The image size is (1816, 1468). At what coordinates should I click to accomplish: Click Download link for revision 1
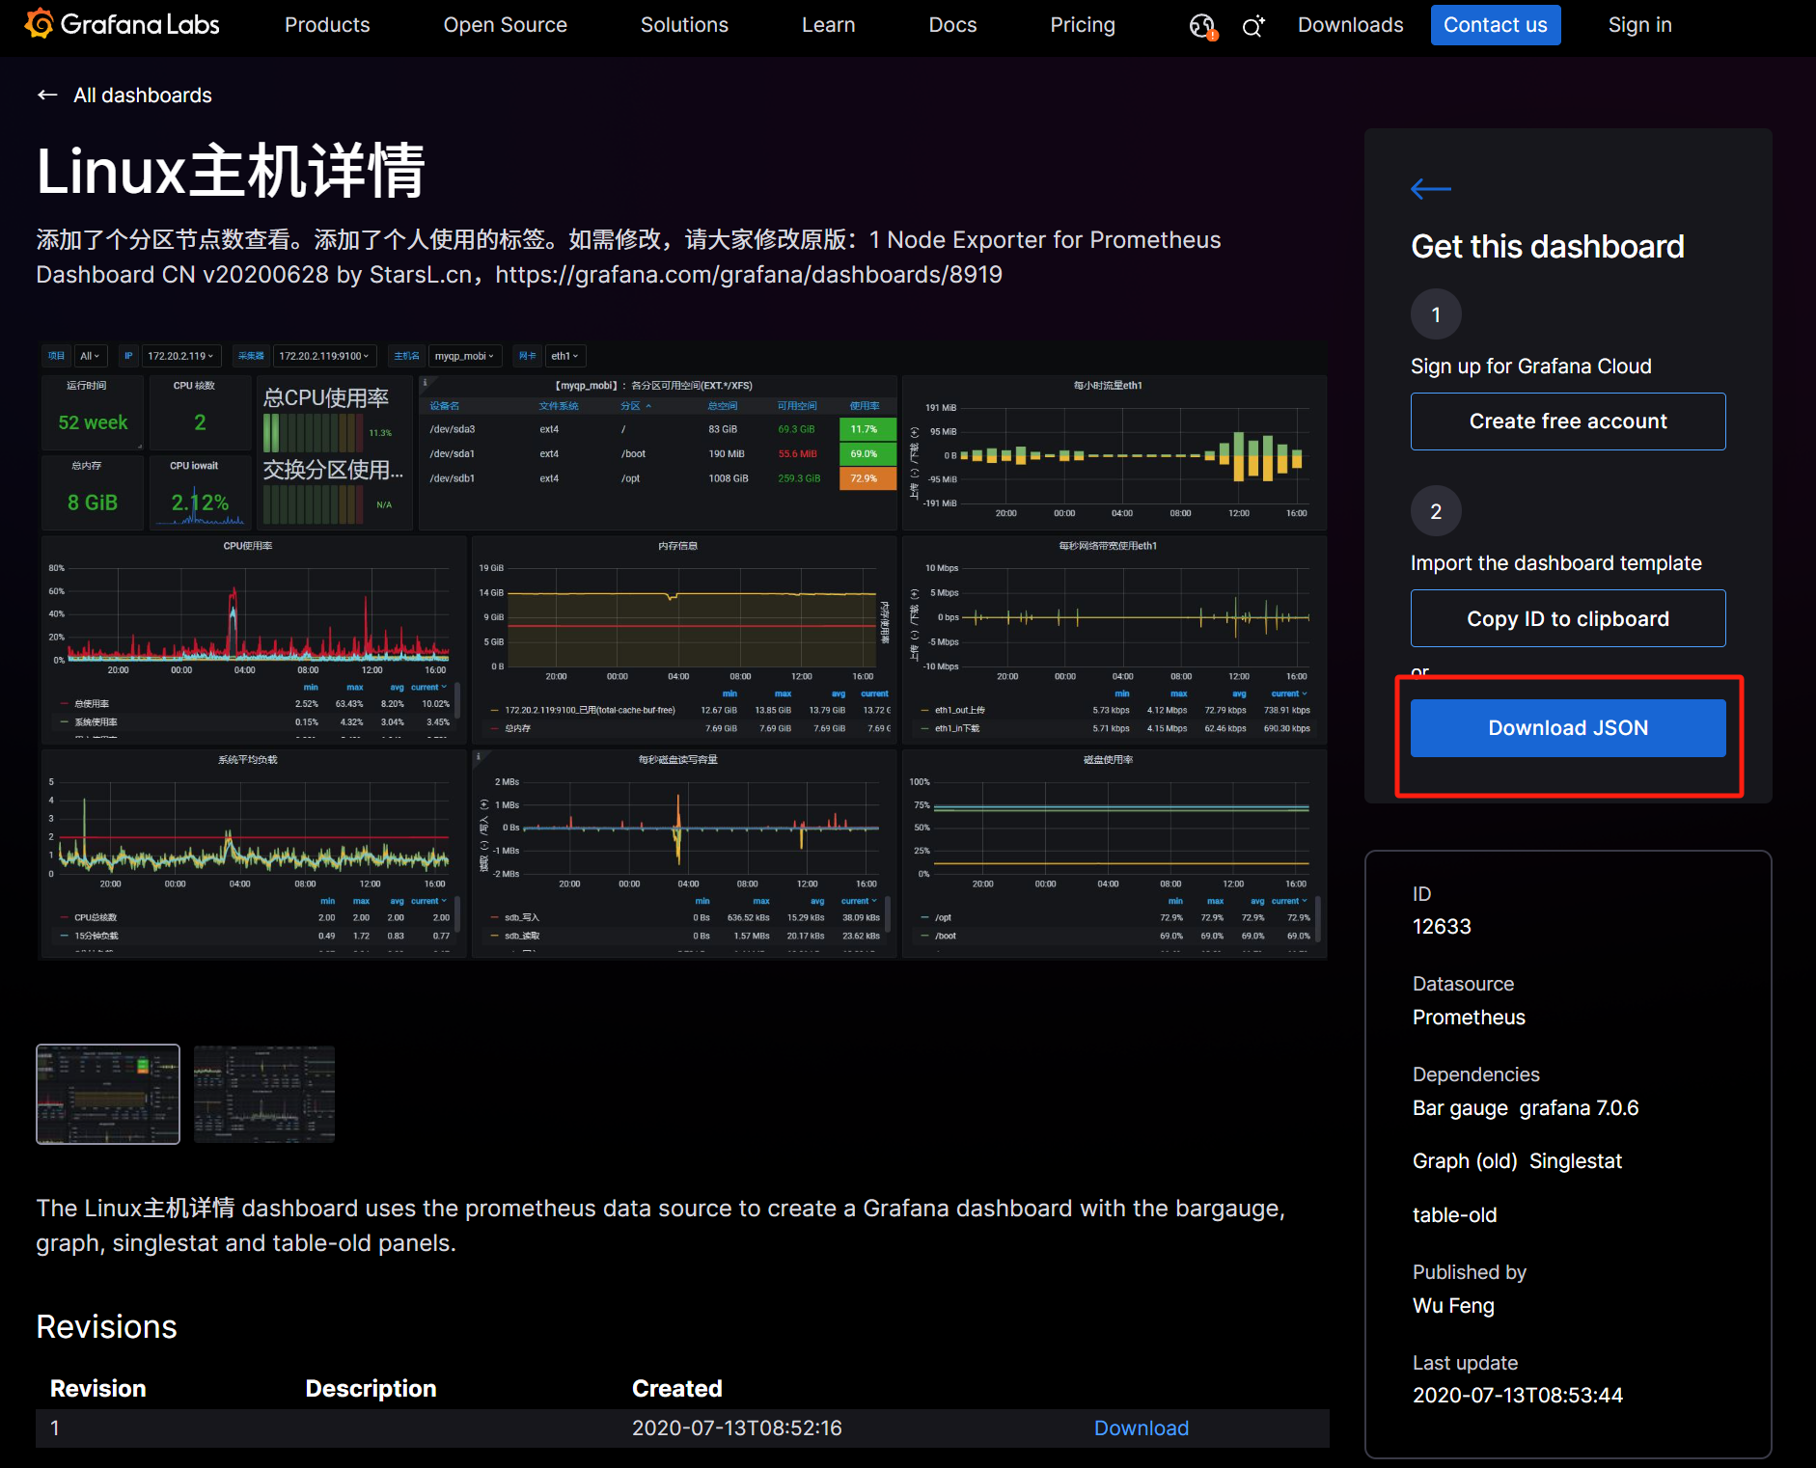tap(1141, 1428)
